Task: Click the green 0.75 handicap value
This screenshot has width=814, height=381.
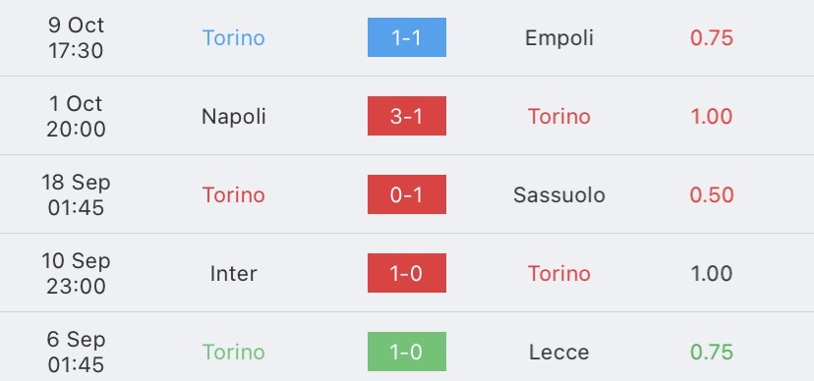Action: click(712, 352)
